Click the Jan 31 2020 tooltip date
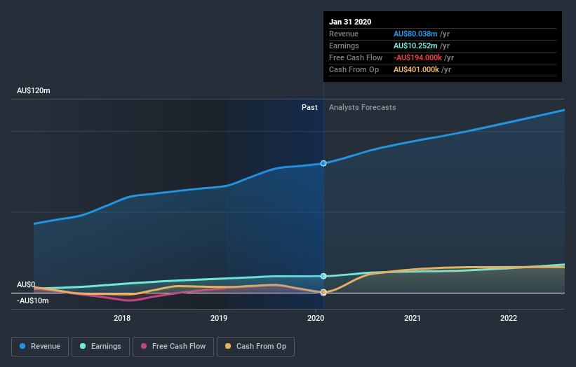This screenshot has width=576, height=367. tap(350, 22)
